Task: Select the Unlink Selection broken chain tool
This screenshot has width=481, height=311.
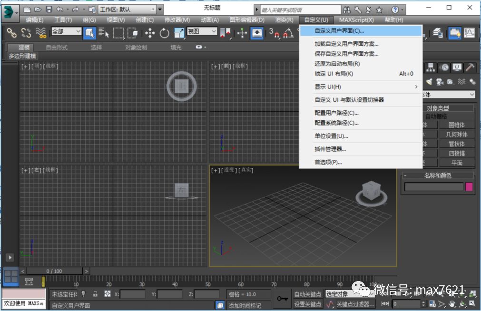Action: 26,32
